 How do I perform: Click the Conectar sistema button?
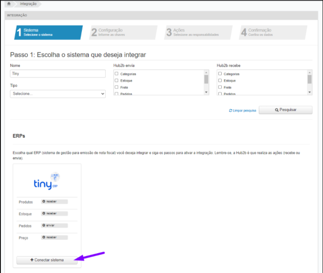point(47,260)
